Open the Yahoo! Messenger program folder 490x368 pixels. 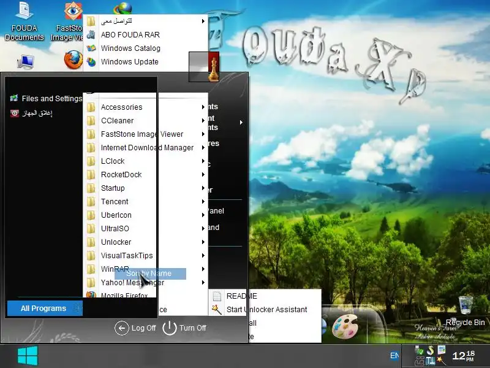tap(146, 283)
